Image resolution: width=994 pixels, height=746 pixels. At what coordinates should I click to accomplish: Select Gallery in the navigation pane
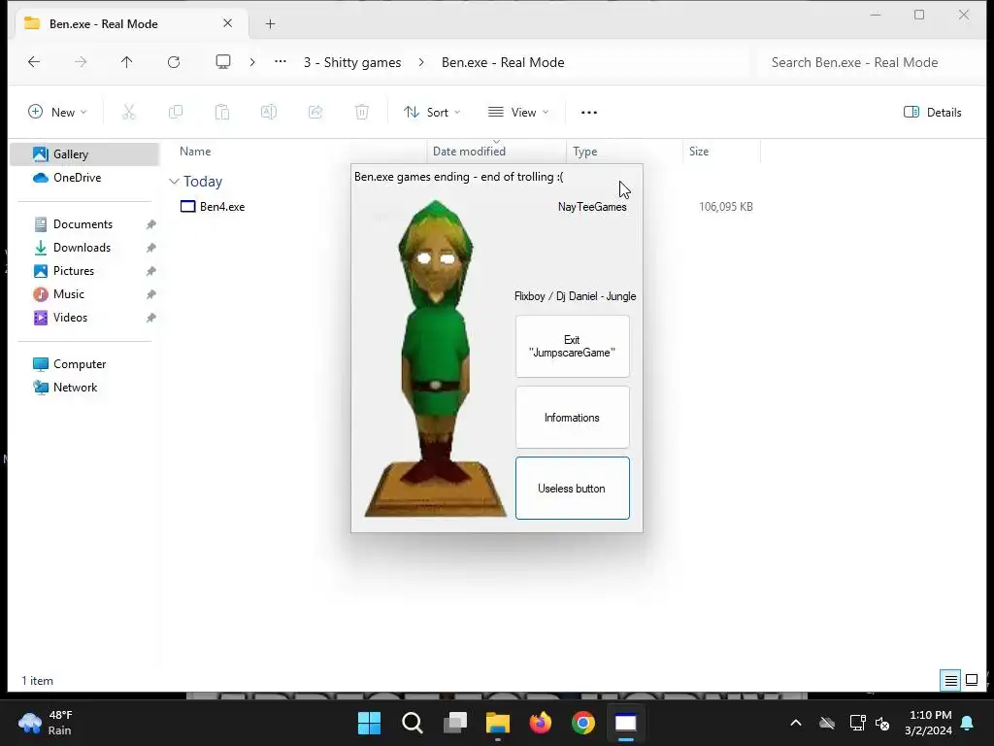84,154
